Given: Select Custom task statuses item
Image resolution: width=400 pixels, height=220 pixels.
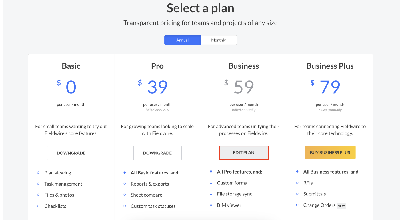Looking at the screenshot, I should pyautogui.click(x=153, y=206).
